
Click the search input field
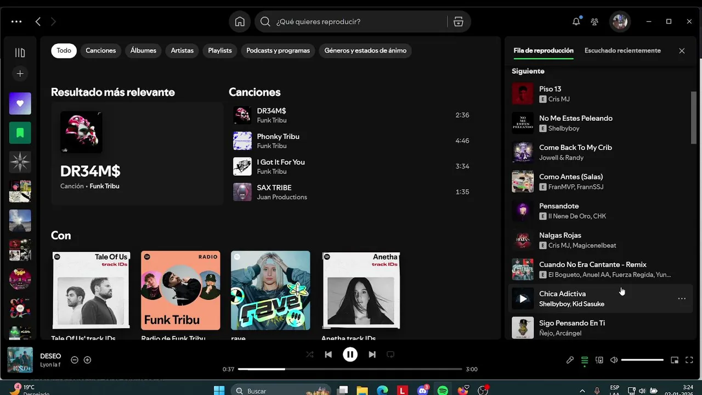351,22
